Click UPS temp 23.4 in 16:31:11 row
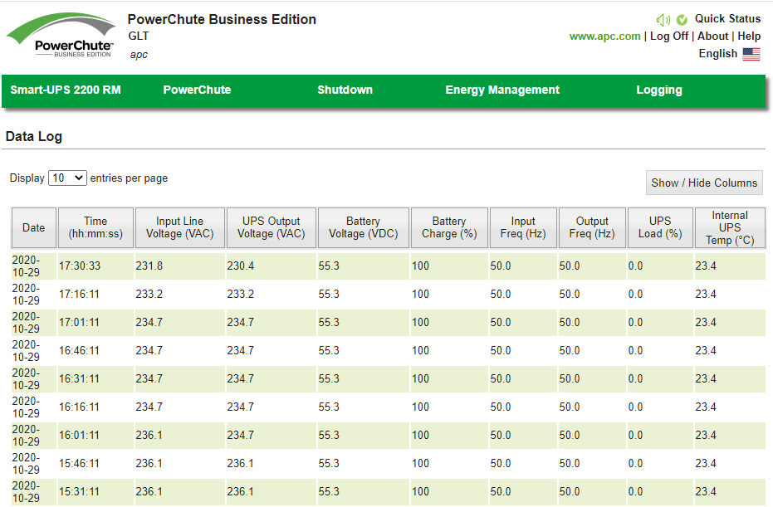The height and width of the screenshot is (507, 773). [x=706, y=379]
